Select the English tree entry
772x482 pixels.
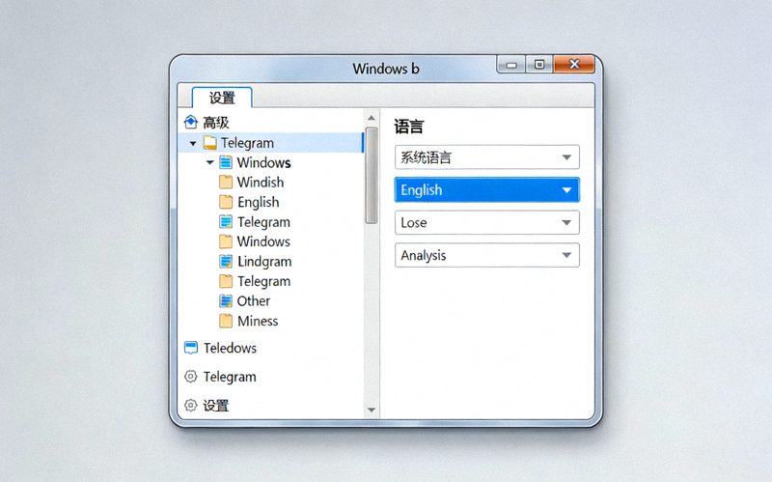point(259,202)
